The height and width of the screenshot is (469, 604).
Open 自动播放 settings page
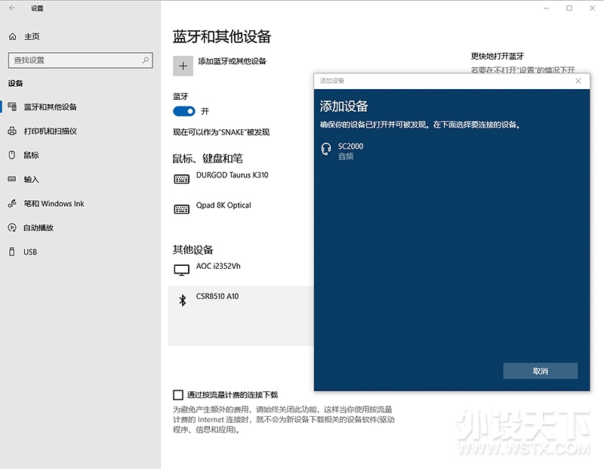tap(39, 228)
